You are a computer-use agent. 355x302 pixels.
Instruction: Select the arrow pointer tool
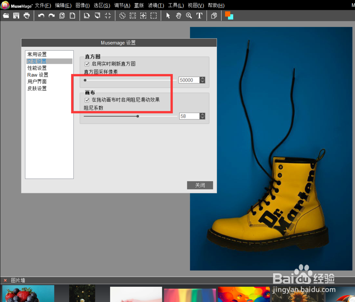point(168,16)
